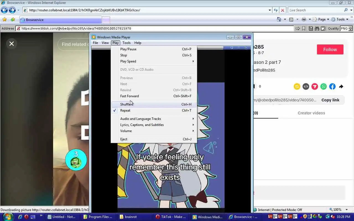Select Eject in the Play menu
The height and width of the screenshot is (221, 354).
pos(154,139)
